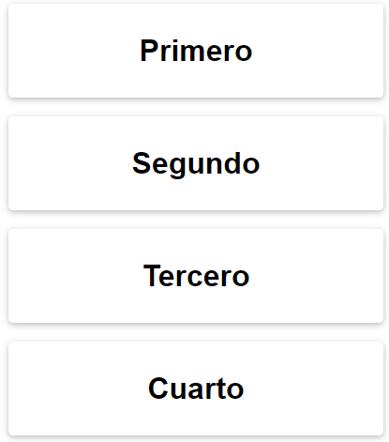Screen dimensions: 389x442
Task: Activate the bottom Cuarto panel
Action: point(196,389)
